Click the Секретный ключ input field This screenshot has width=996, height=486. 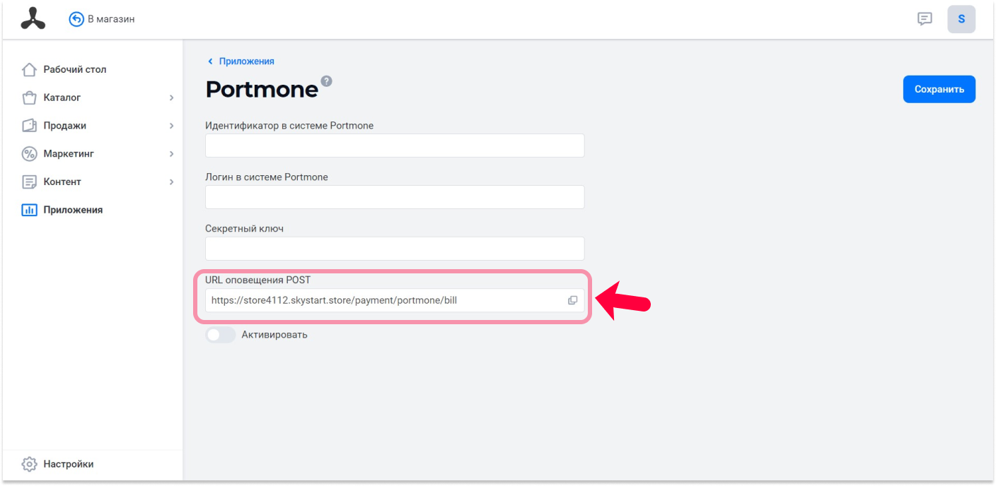pyautogui.click(x=395, y=249)
